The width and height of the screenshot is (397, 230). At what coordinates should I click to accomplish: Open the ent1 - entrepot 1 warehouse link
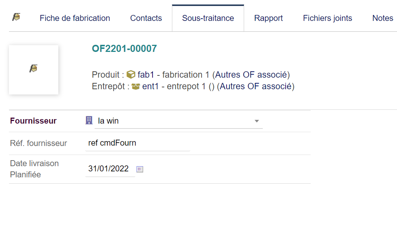[174, 87]
